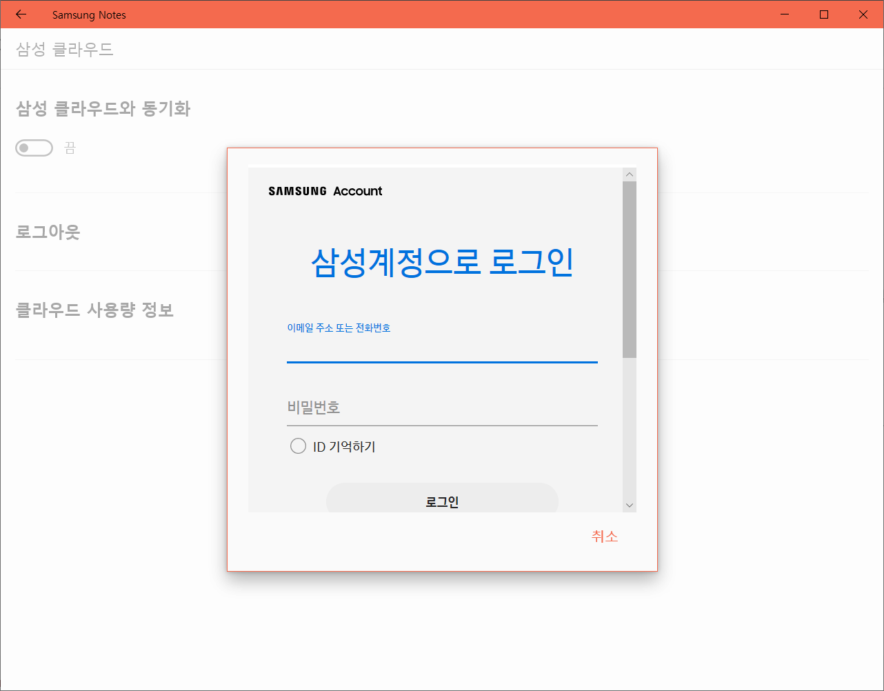Image resolution: width=884 pixels, height=691 pixels.
Task: Click the 삼성 클라우드 page title
Action: [64, 50]
